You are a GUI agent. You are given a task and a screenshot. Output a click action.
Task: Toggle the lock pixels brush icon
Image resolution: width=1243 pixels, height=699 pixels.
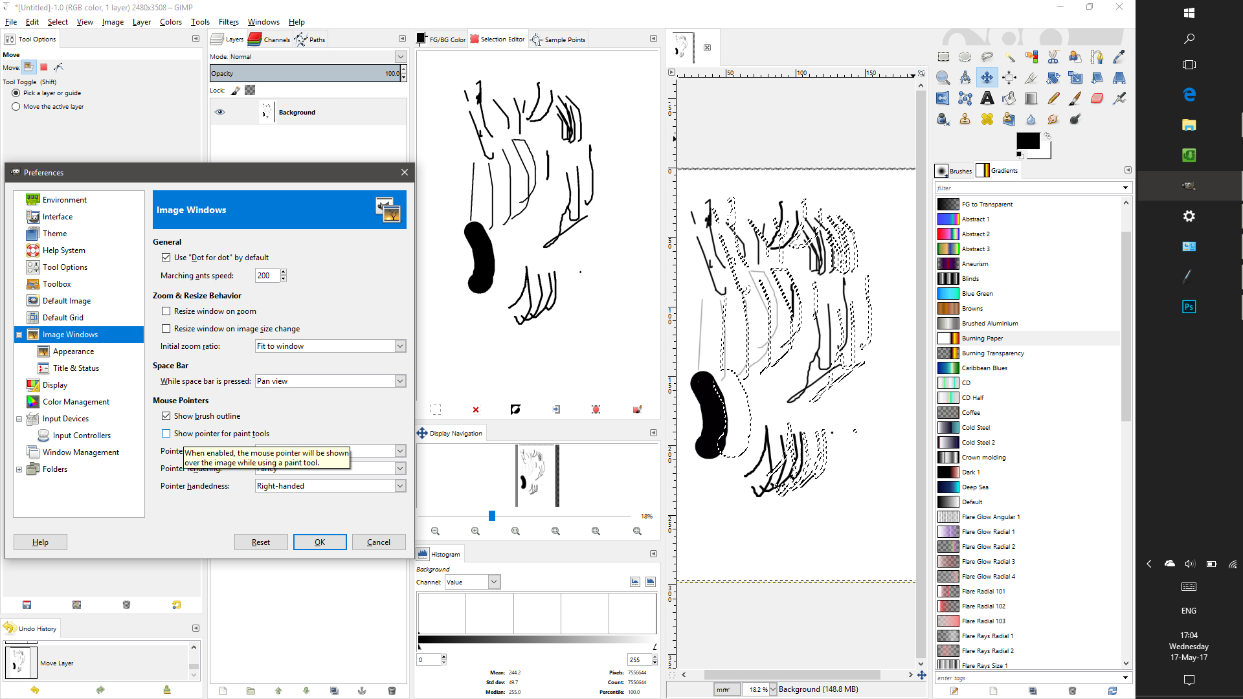236,91
